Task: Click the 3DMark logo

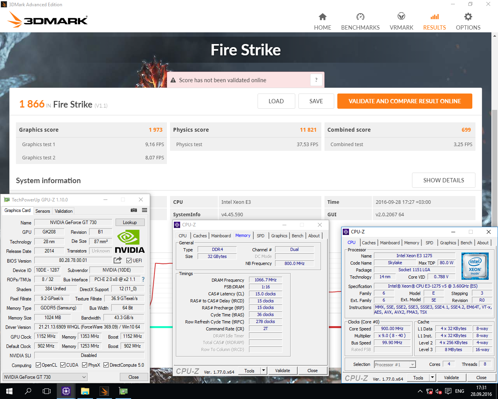Action: (x=48, y=19)
